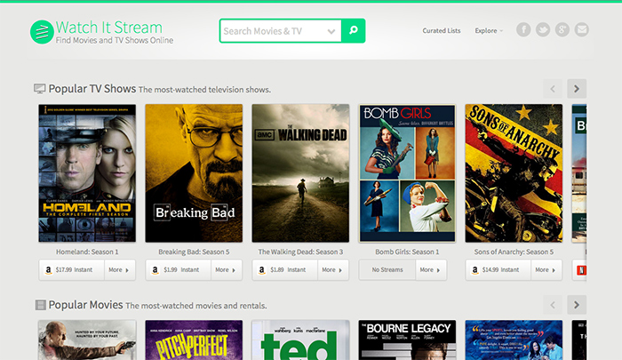Expand the Explore menu
The image size is (622, 360).
pos(489,30)
